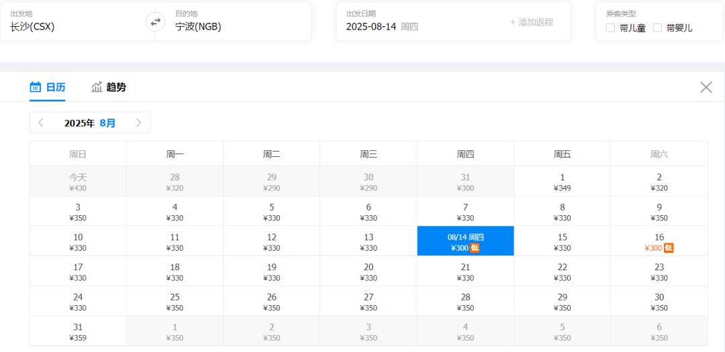Viewport: 725px width, 352px height.
Task: Pick August 28 date cell
Action: click(x=465, y=301)
